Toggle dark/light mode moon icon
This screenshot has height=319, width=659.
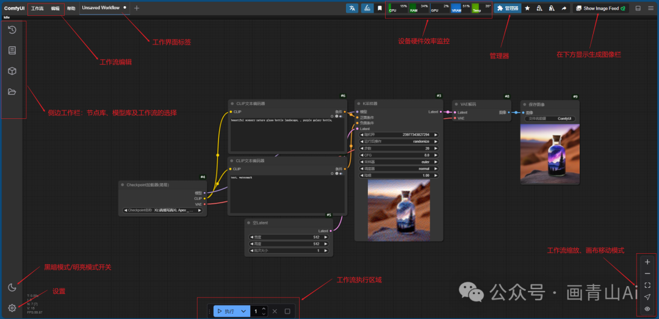(12, 287)
